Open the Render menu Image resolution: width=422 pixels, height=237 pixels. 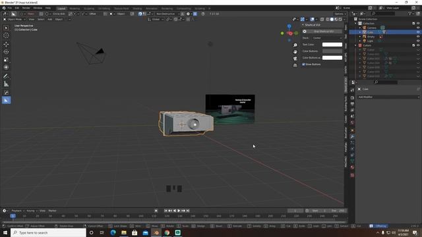[26, 8]
